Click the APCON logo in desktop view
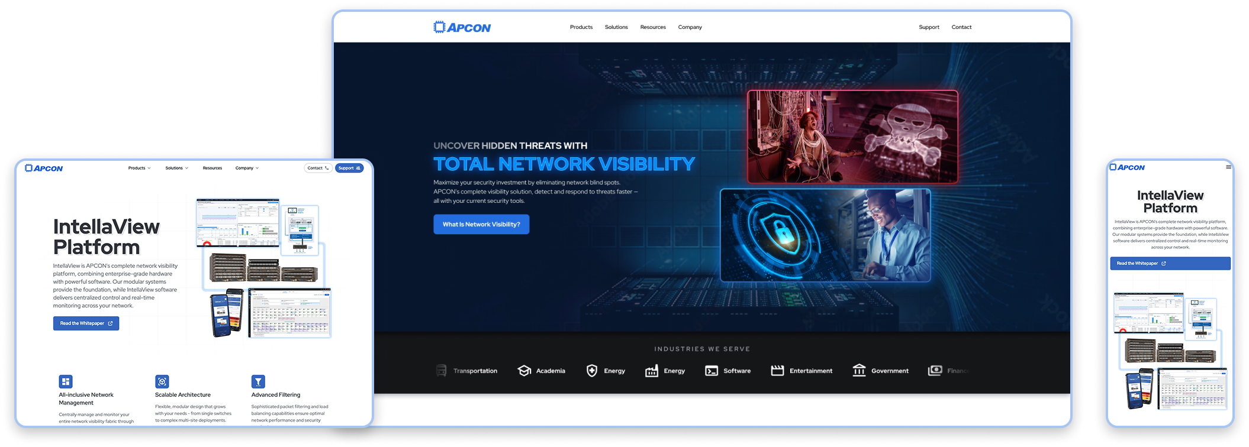This screenshot has width=1249, height=447. point(462,27)
